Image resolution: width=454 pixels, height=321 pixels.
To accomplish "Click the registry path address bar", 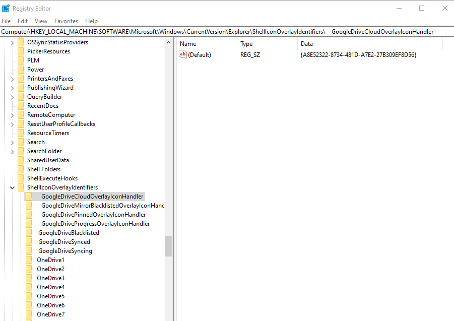I will tap(227, 32).
